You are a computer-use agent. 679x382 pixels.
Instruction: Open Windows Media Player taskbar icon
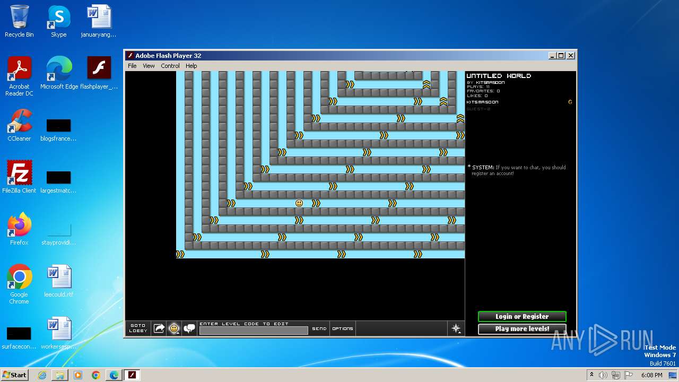[78, 375]
